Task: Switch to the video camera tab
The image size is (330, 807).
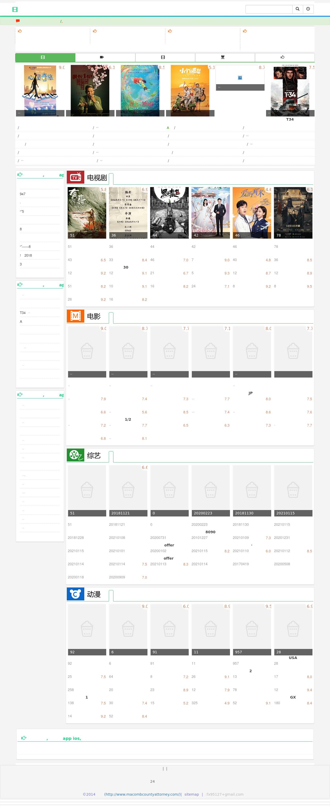Action: (x=105, y=57)
